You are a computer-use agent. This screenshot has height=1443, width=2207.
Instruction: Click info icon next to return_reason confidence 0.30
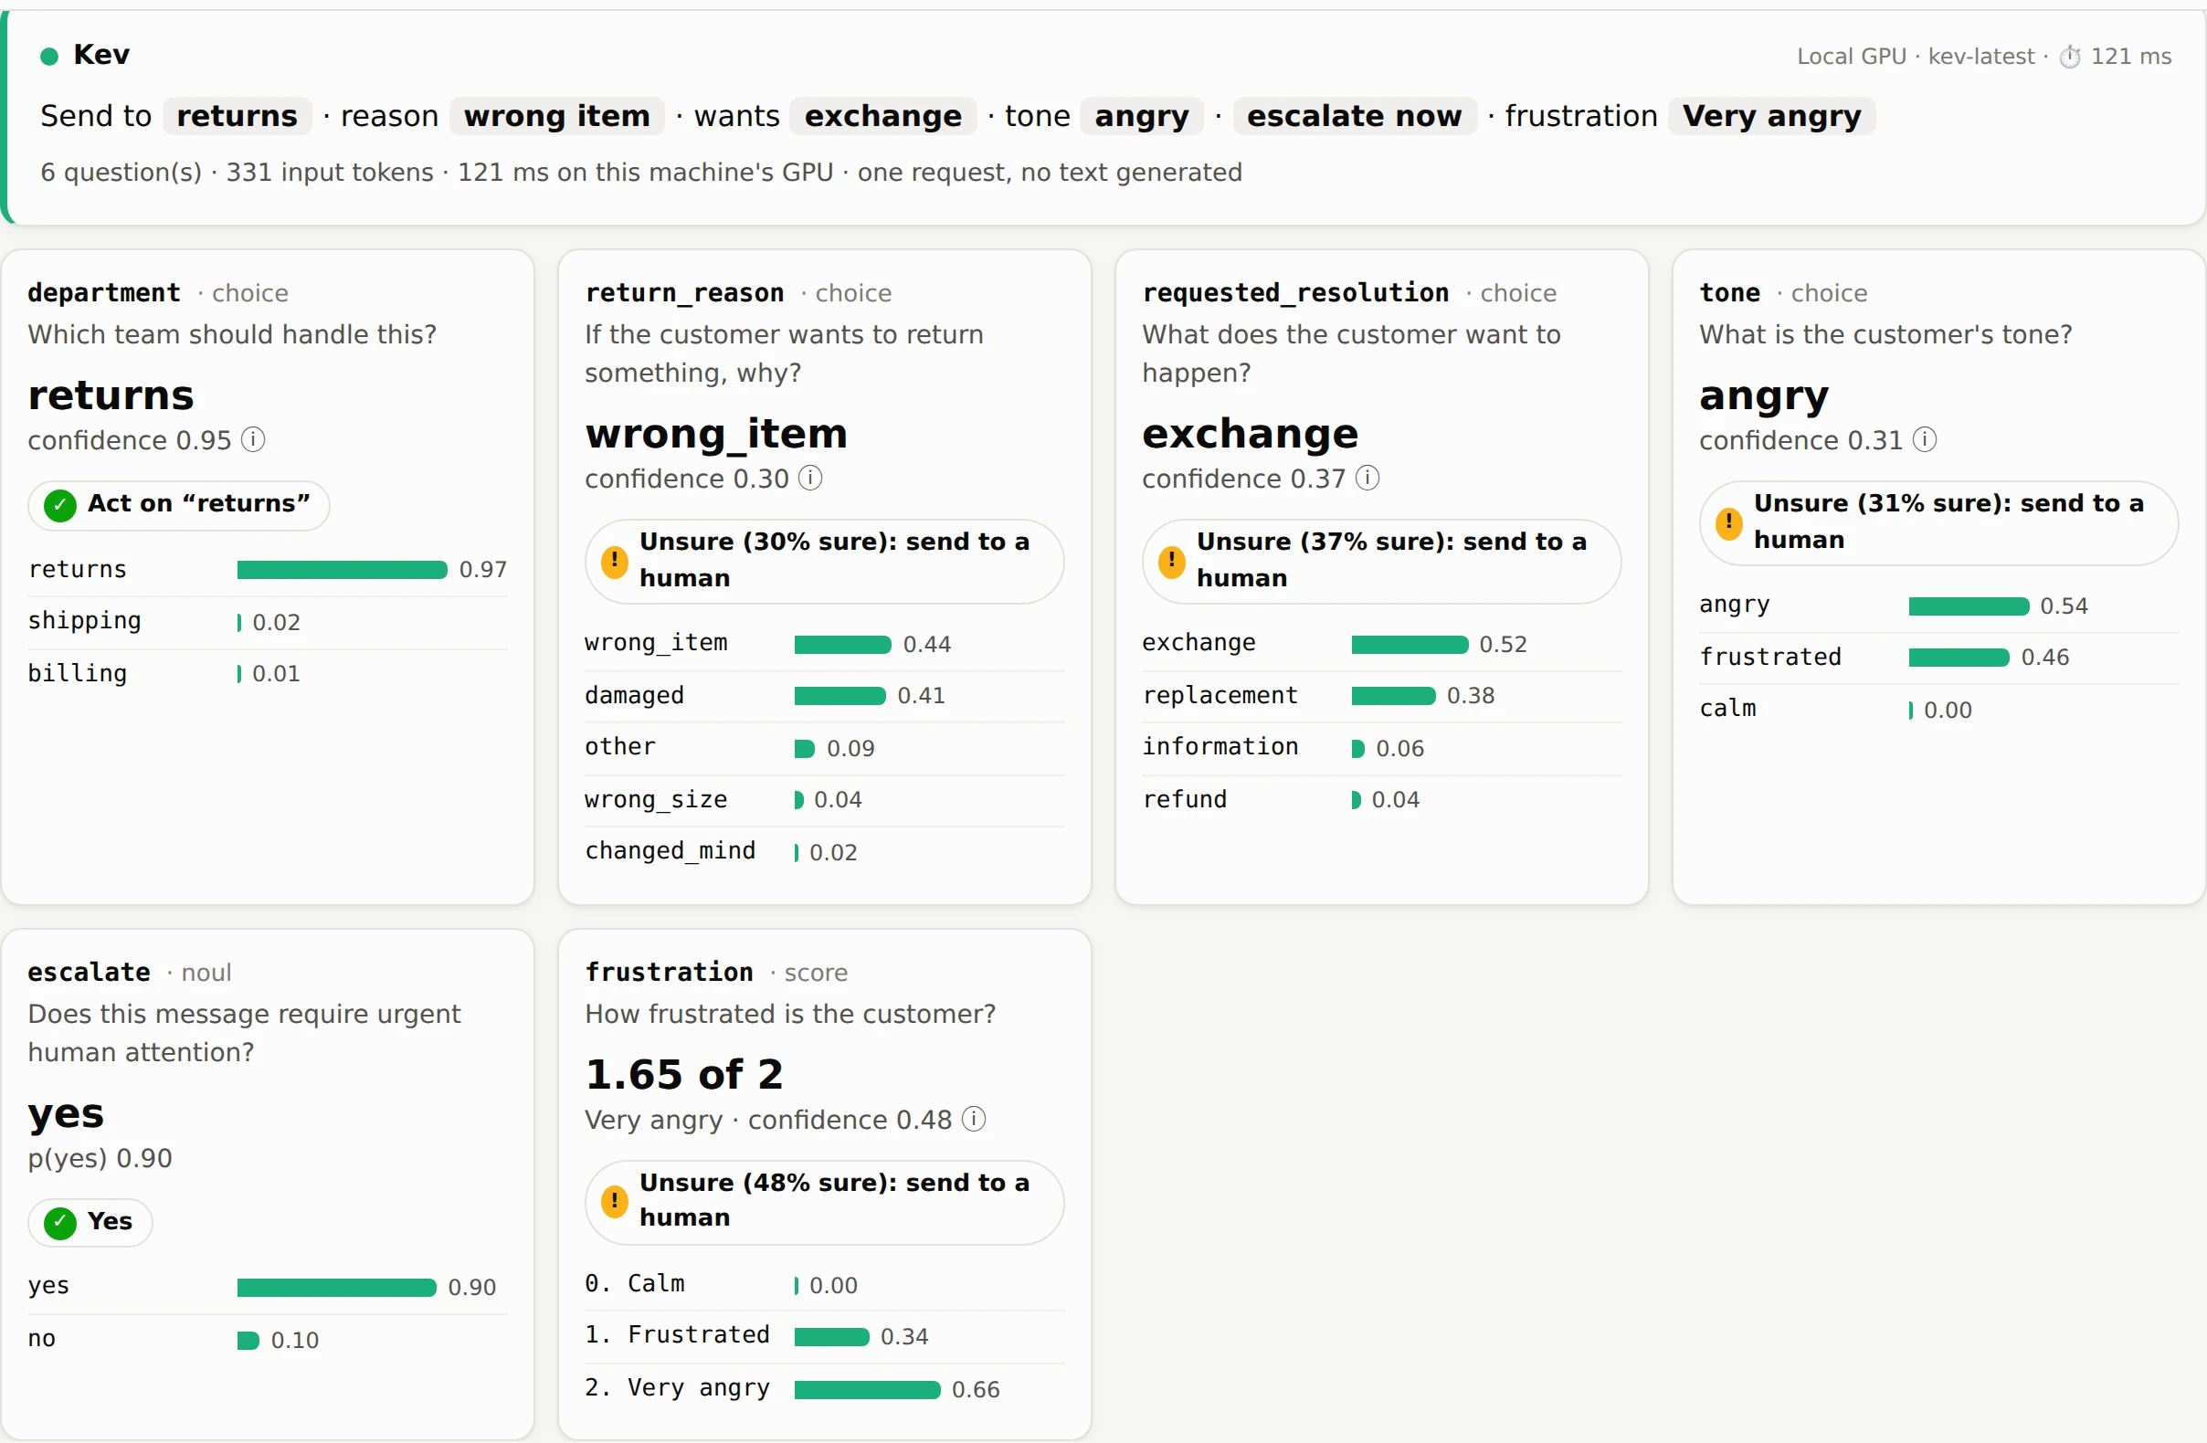coord(810,478)
